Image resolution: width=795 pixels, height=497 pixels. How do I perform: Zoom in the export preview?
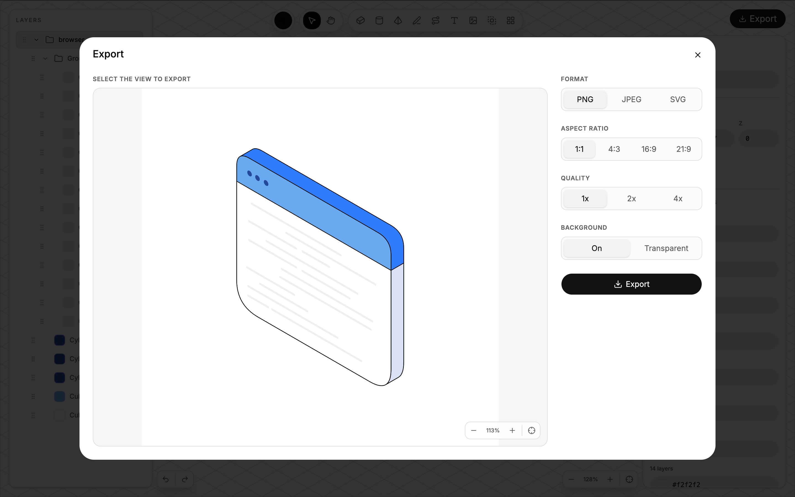tap(512, 430)
